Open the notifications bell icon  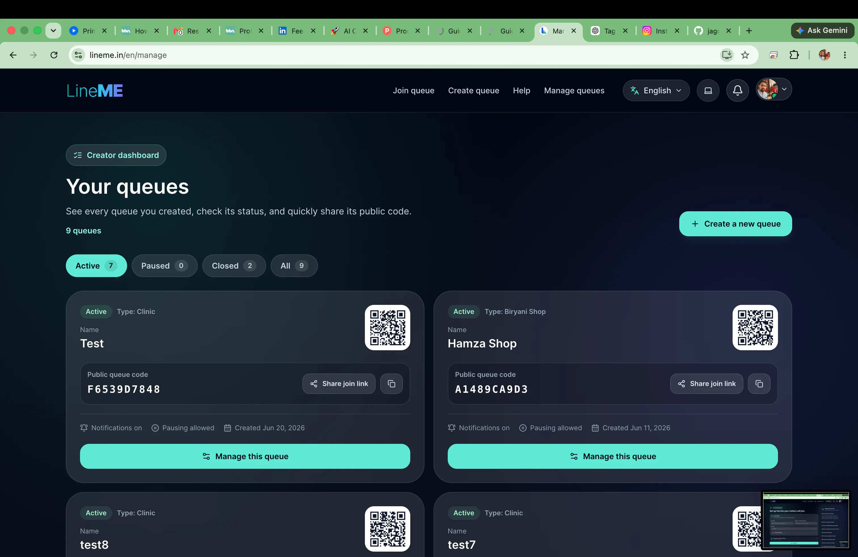(738, 90)
